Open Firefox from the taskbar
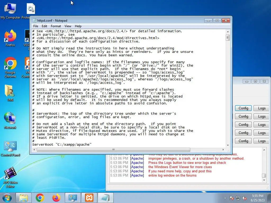The width and height of the screenshot is (271, 203). (56, 198)
